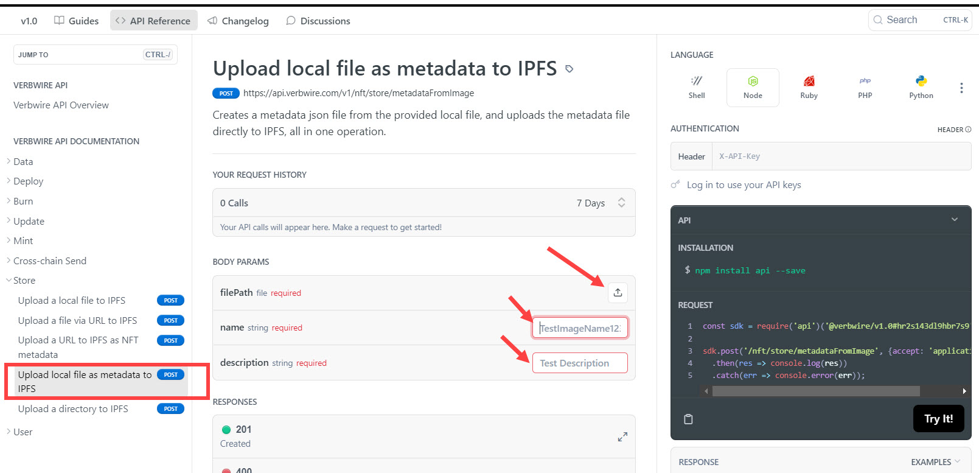This screenshot has width=979, height=473.
Task: Open more languages three-dot menu
Action: pos(961,88)
